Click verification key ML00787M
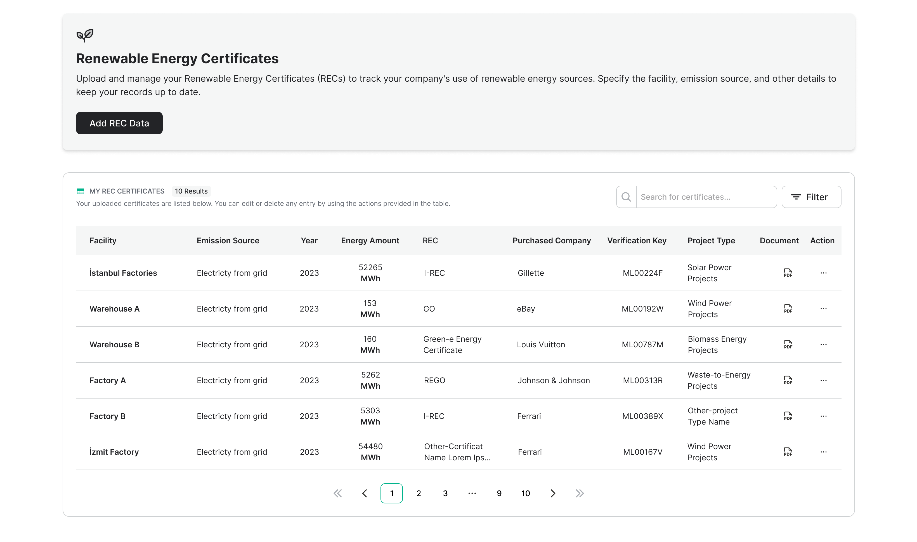Image resolution: width=917 pixels, height=542 pixels. [x=642, y=344]
